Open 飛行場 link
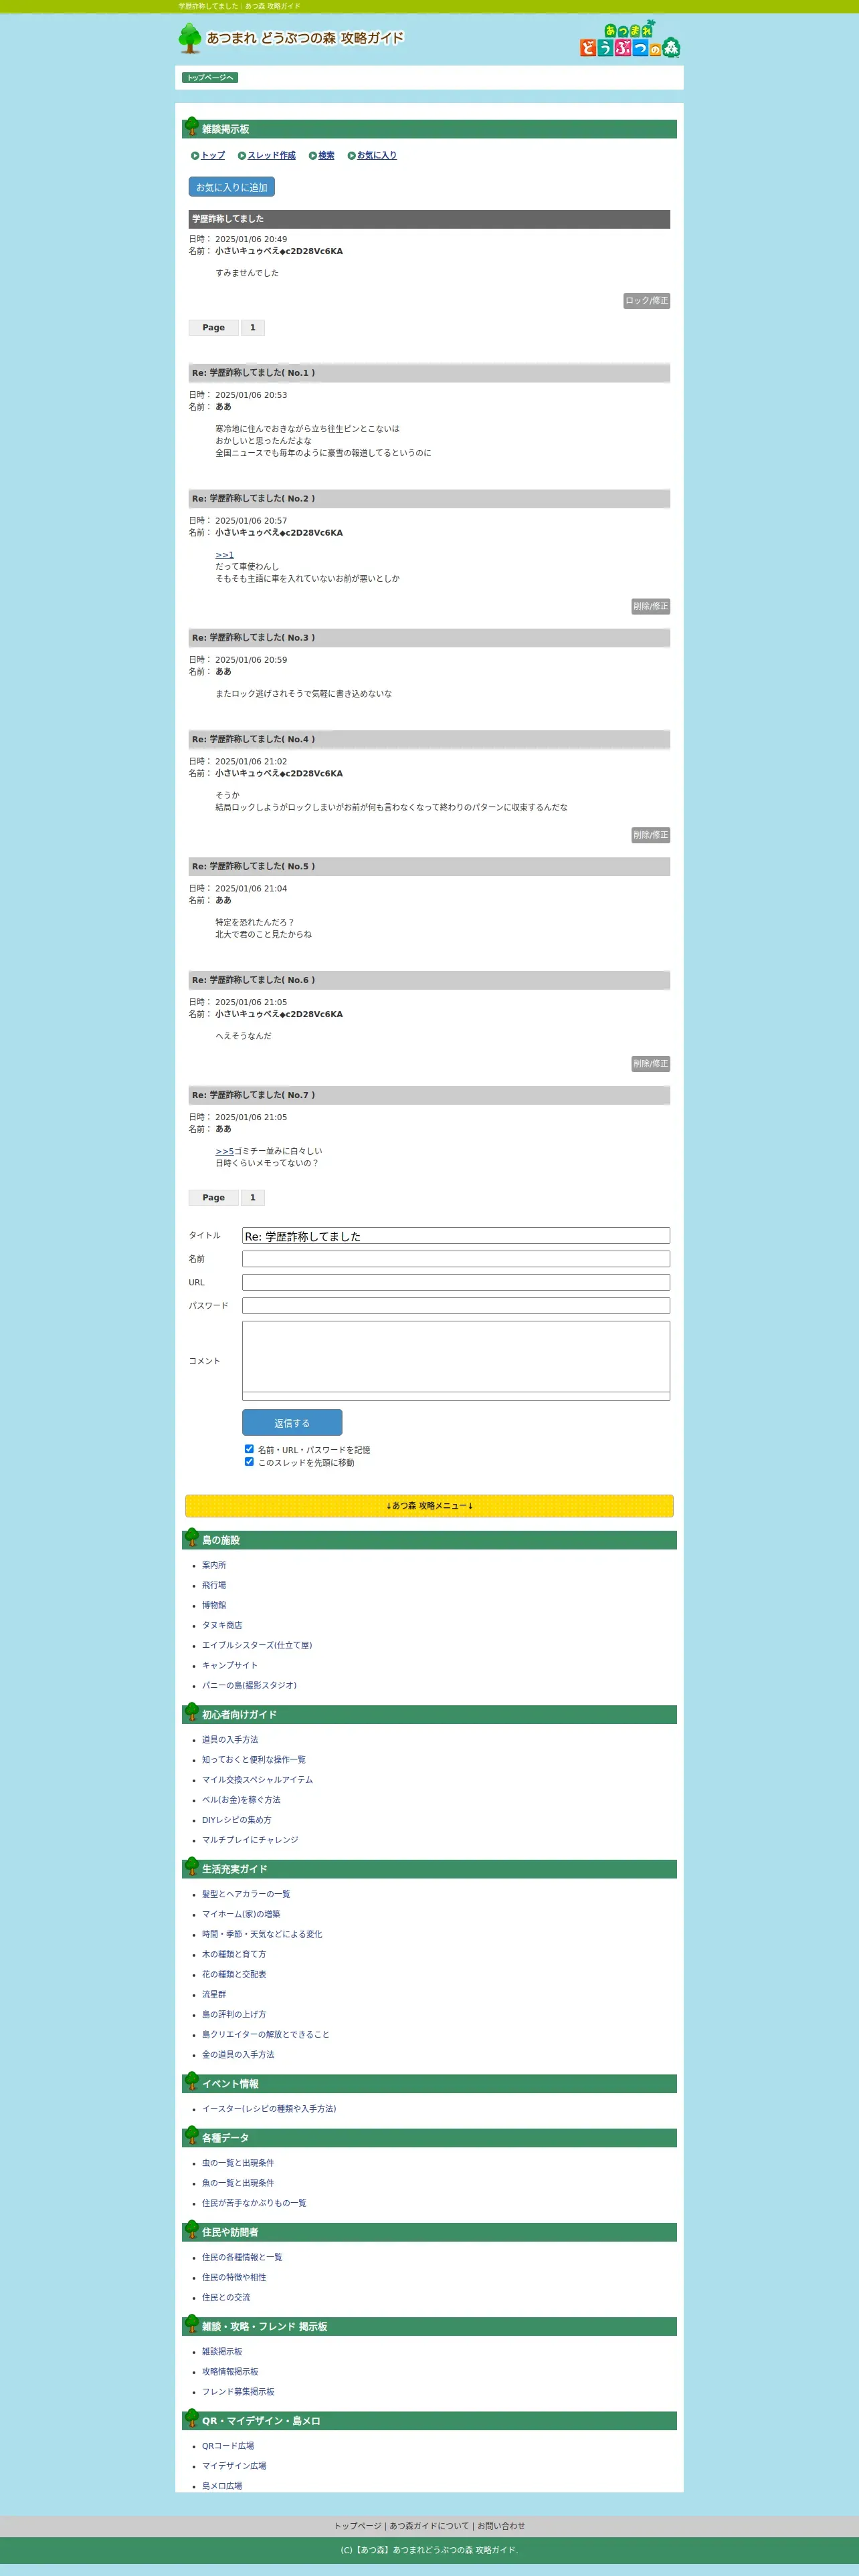 [214, 1586]
